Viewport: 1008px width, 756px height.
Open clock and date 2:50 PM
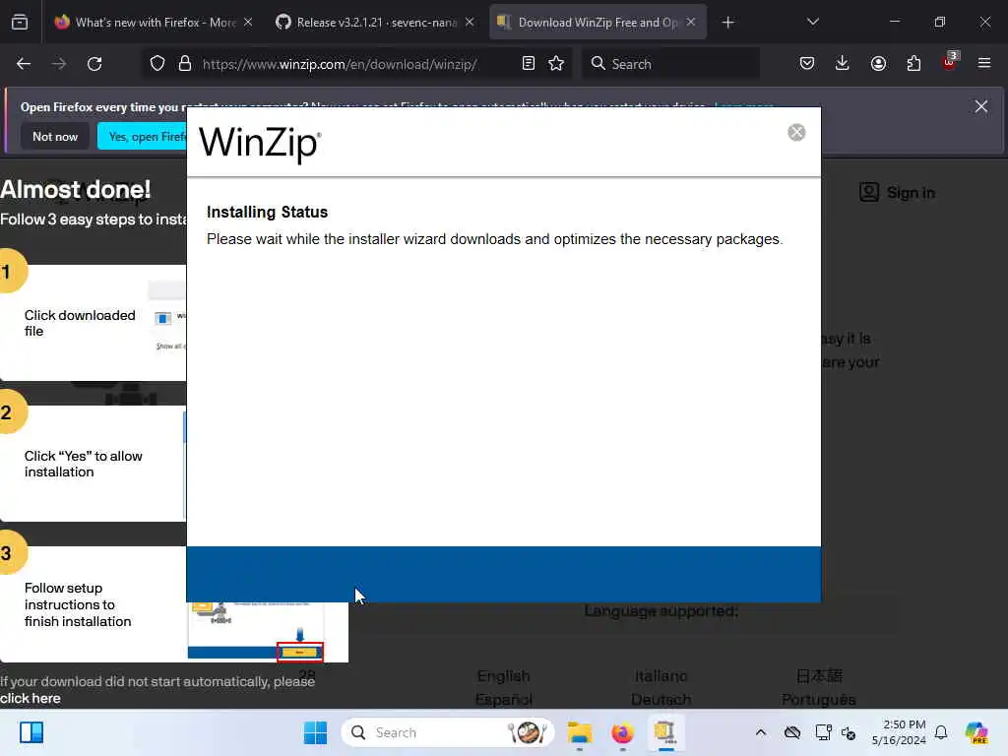(x=898, y=732)
